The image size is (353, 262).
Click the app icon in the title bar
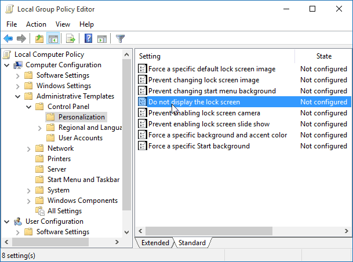point(10,9)
